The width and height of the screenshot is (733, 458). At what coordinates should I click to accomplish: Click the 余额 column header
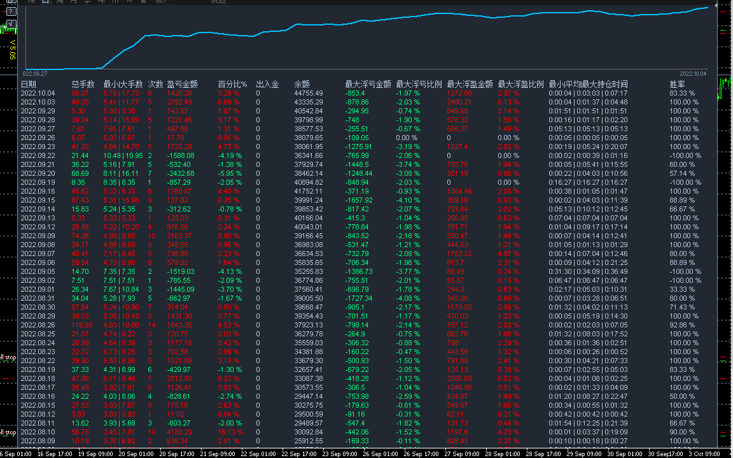302,84
